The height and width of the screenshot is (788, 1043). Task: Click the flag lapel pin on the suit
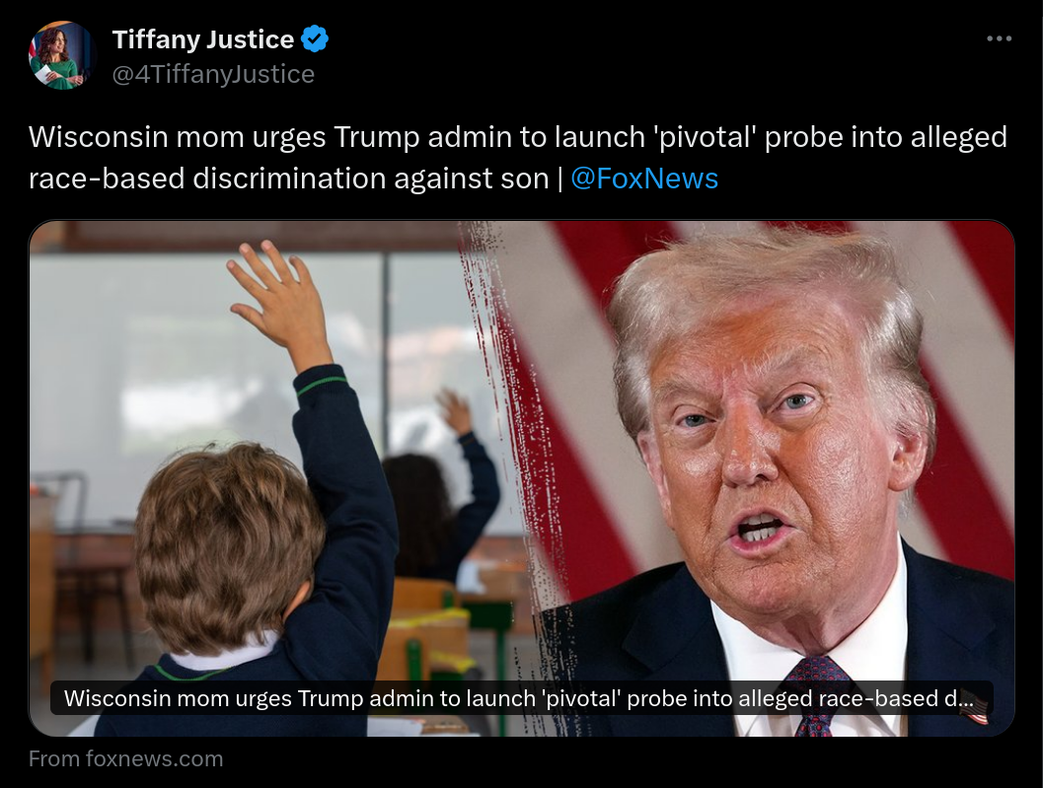[975, 715]
